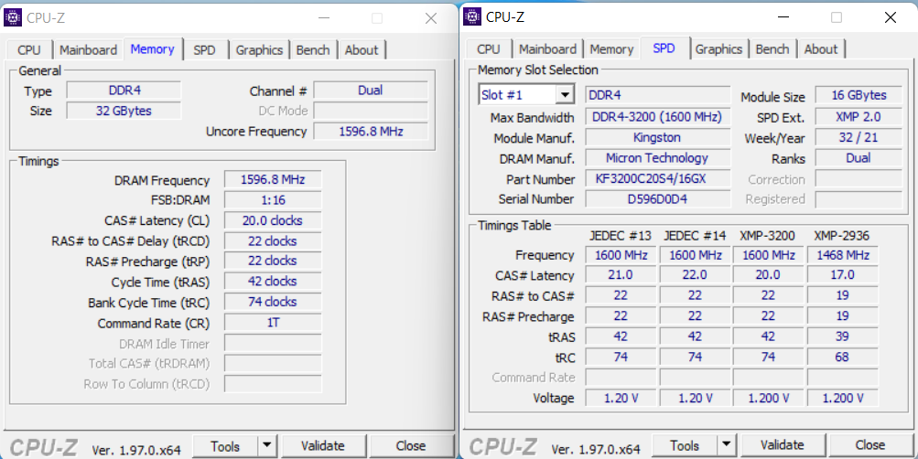This screenshot has height=459, width=918.
Task: Expand Tools dropdown arrow in right SPD window
Action: click(x=727, y=445)
